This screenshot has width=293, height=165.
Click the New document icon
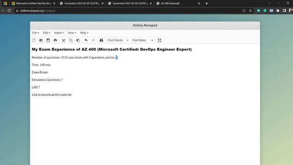pos(34,40)
